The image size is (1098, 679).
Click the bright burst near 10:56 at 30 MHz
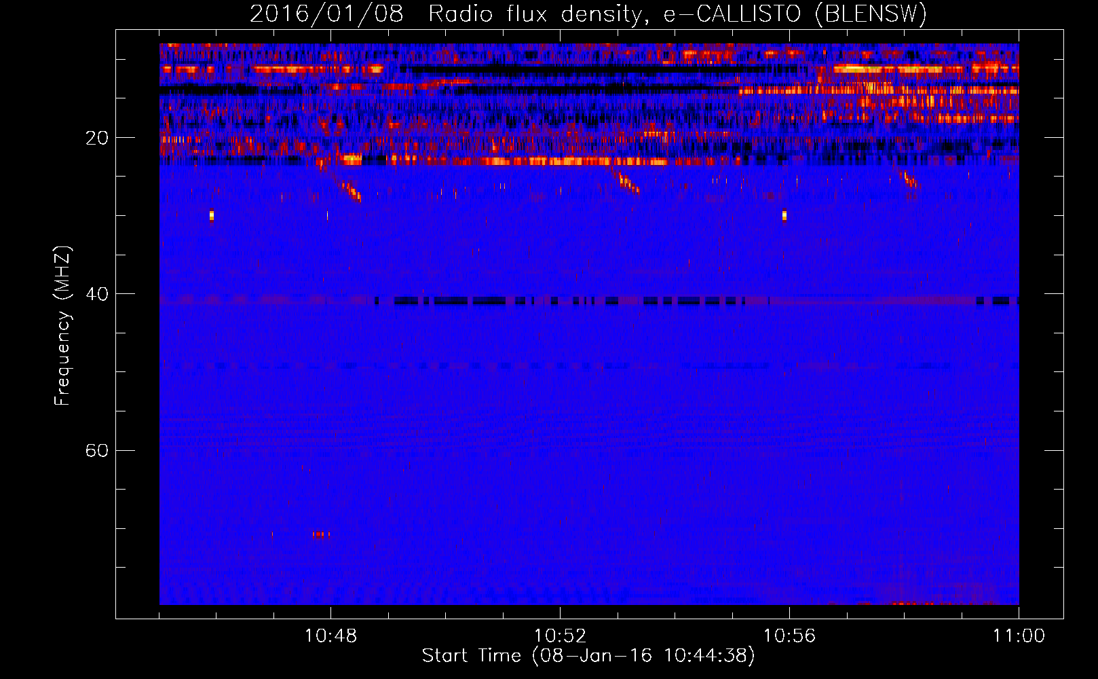(x=784, y=216)
